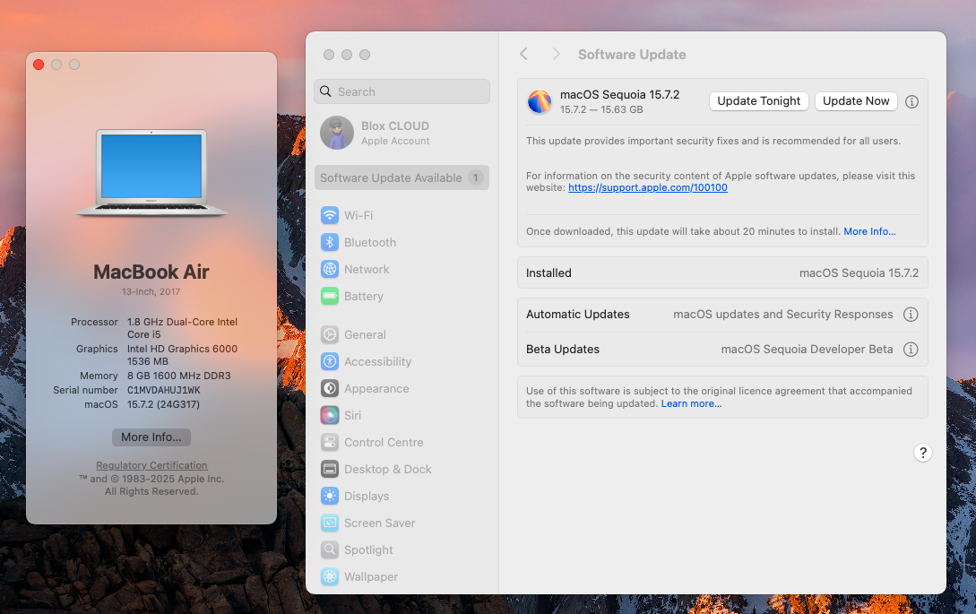
Task: Open the Network globe icon
Action: point(329,269)
